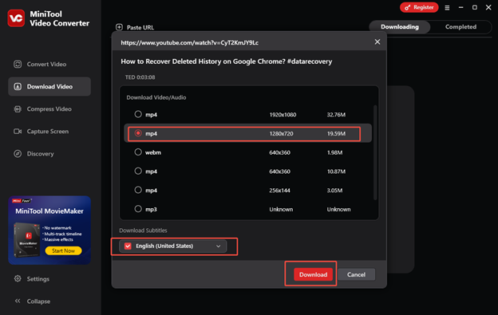The height and width of the screenshot is (315, 498).
Task: Select the mp4 256x144 radio button
Action: (138, 190)
